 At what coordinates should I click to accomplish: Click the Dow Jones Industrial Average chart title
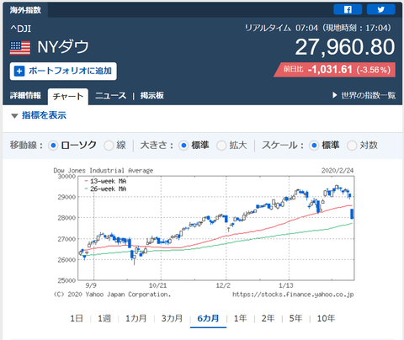pyautogui.click(x=104, y=170)
